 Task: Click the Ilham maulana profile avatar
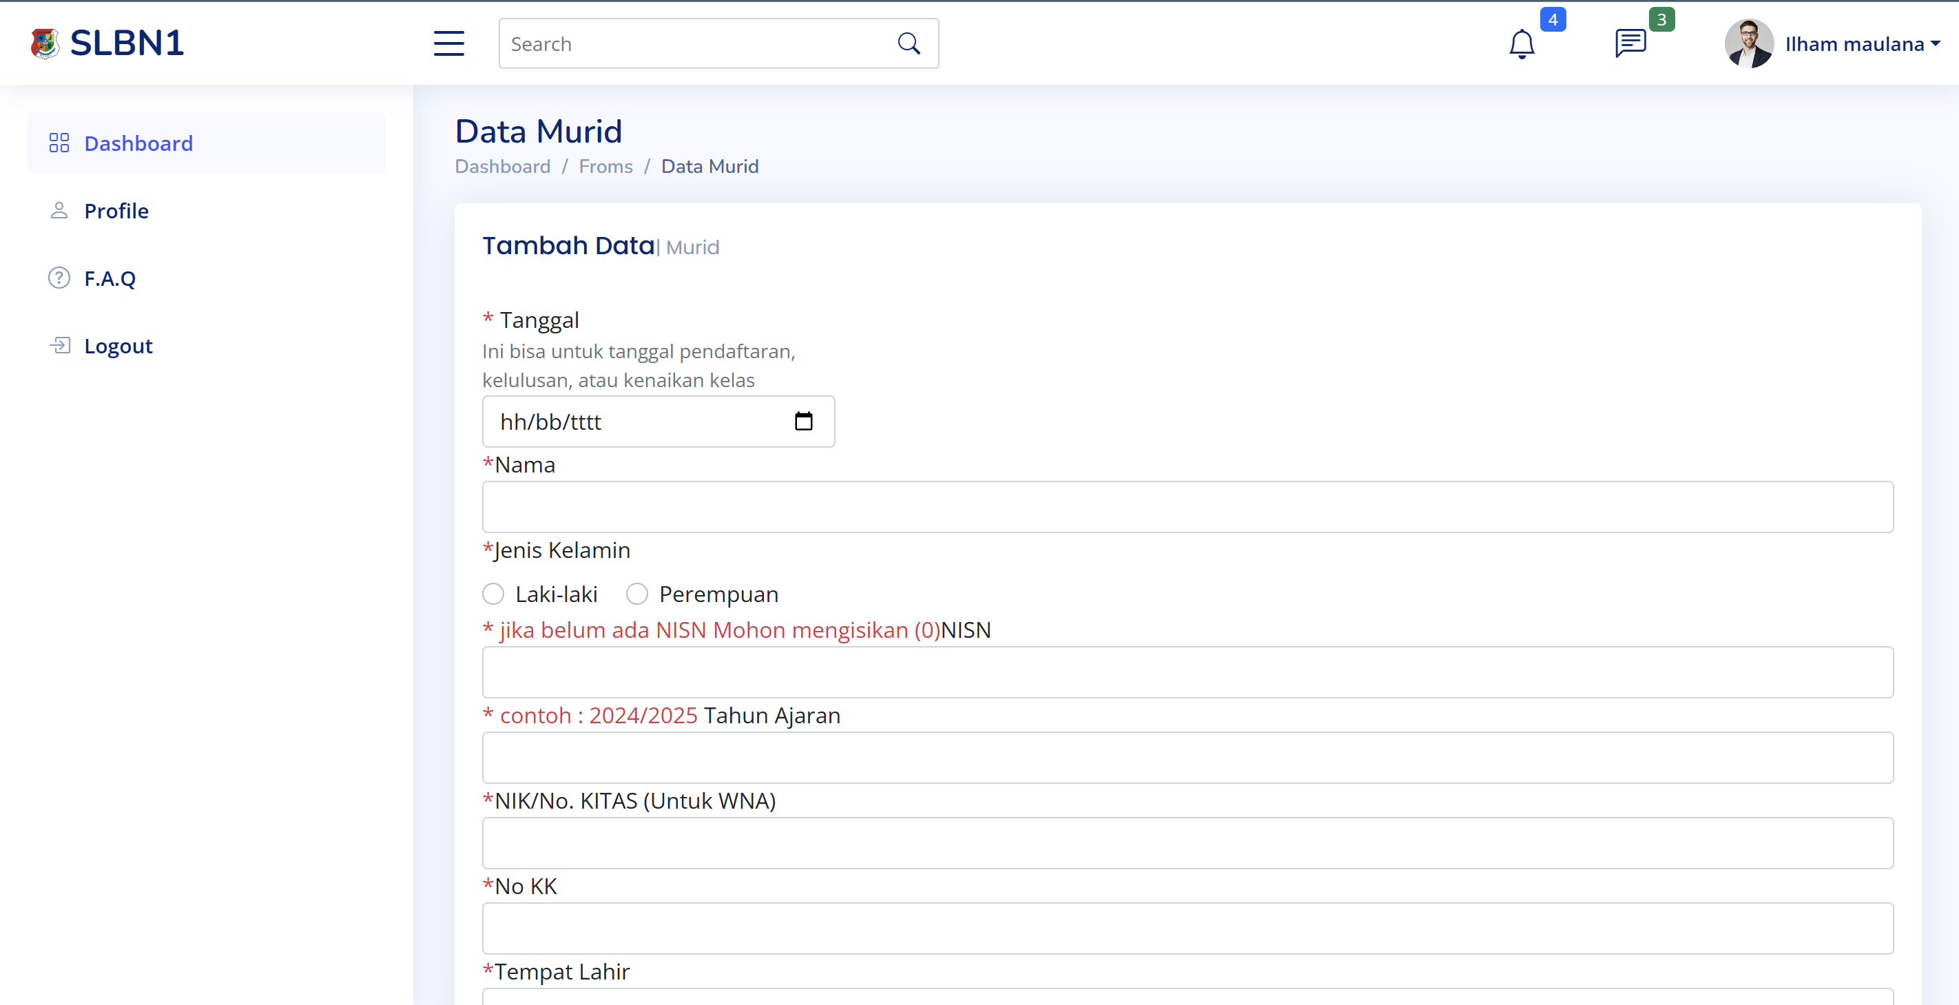(x=1748, y=43)
